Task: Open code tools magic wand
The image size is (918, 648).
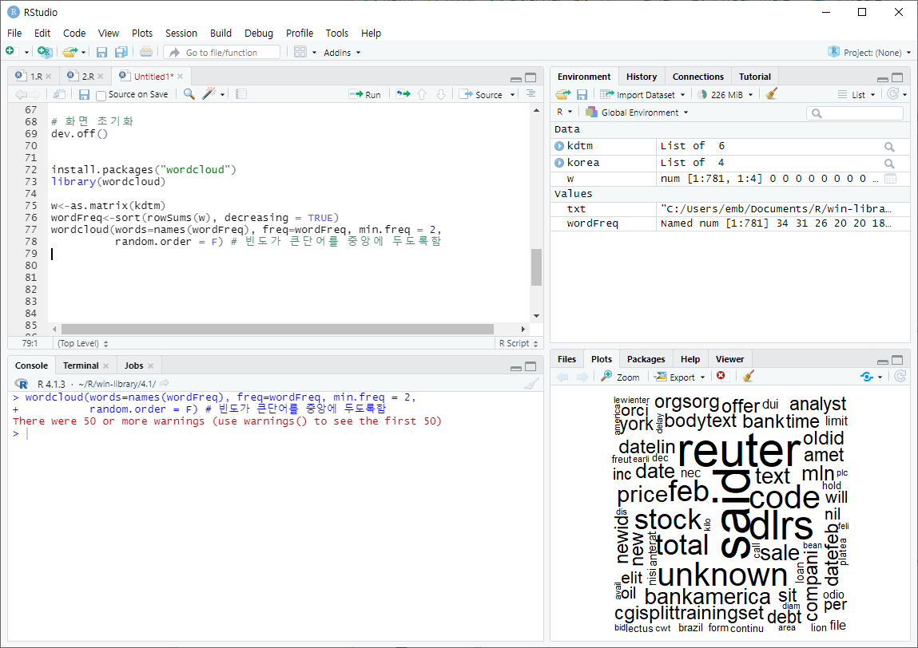Action: click(209, 94)
